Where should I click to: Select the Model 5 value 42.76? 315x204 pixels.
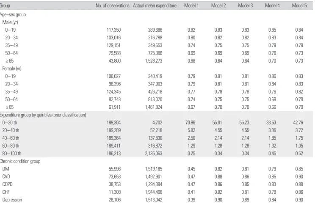298,123
